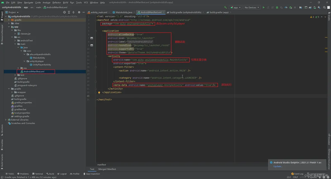Open the Favorites side tool window
Image resolution: width=331 pixels, height=179 pixels.
(2, 145)
